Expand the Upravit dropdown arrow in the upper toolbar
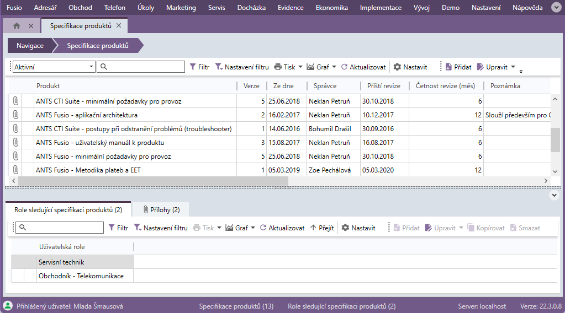Image resolution: width=565 pixels, height=313 pixels. (513, 67)
